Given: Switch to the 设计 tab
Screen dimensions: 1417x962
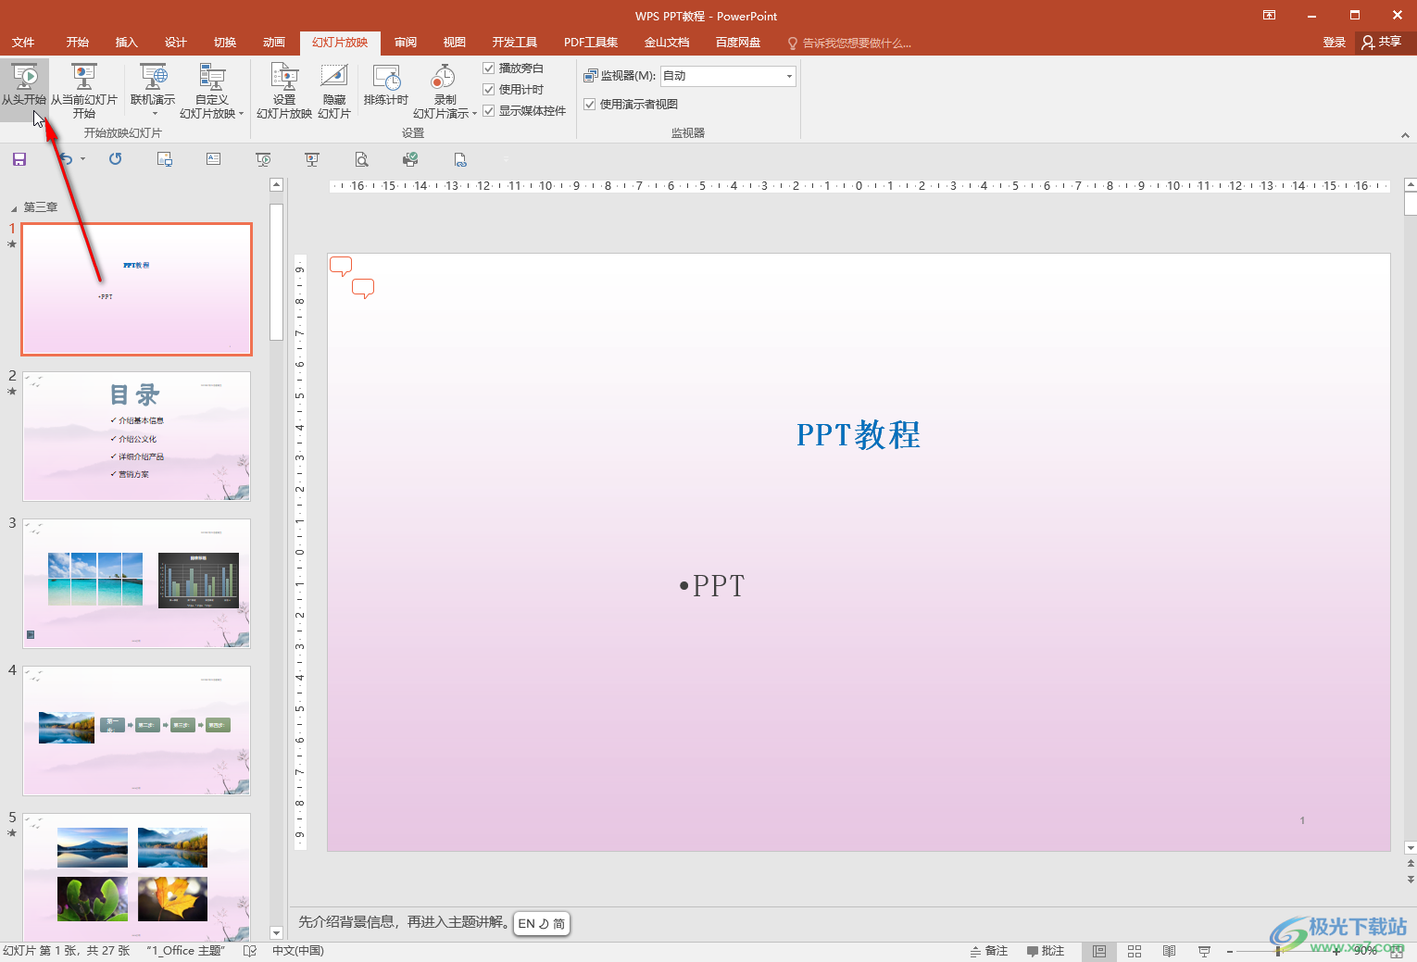Looking at the screenshot, I should tap(176, 43).
